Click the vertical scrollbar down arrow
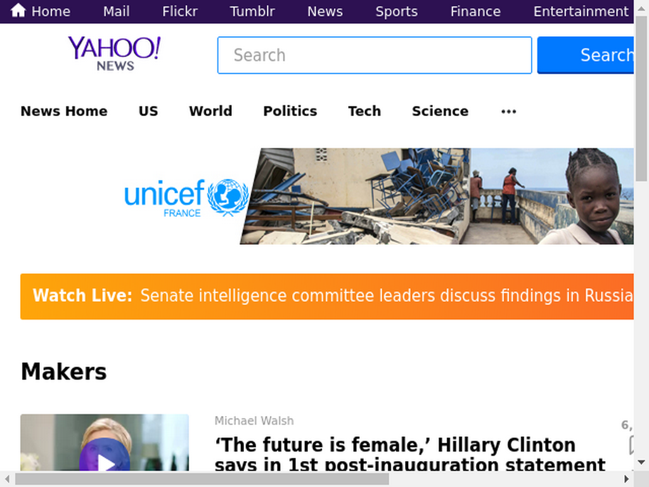649x487 pixels. pyautogui.click(x=641, y=462)
